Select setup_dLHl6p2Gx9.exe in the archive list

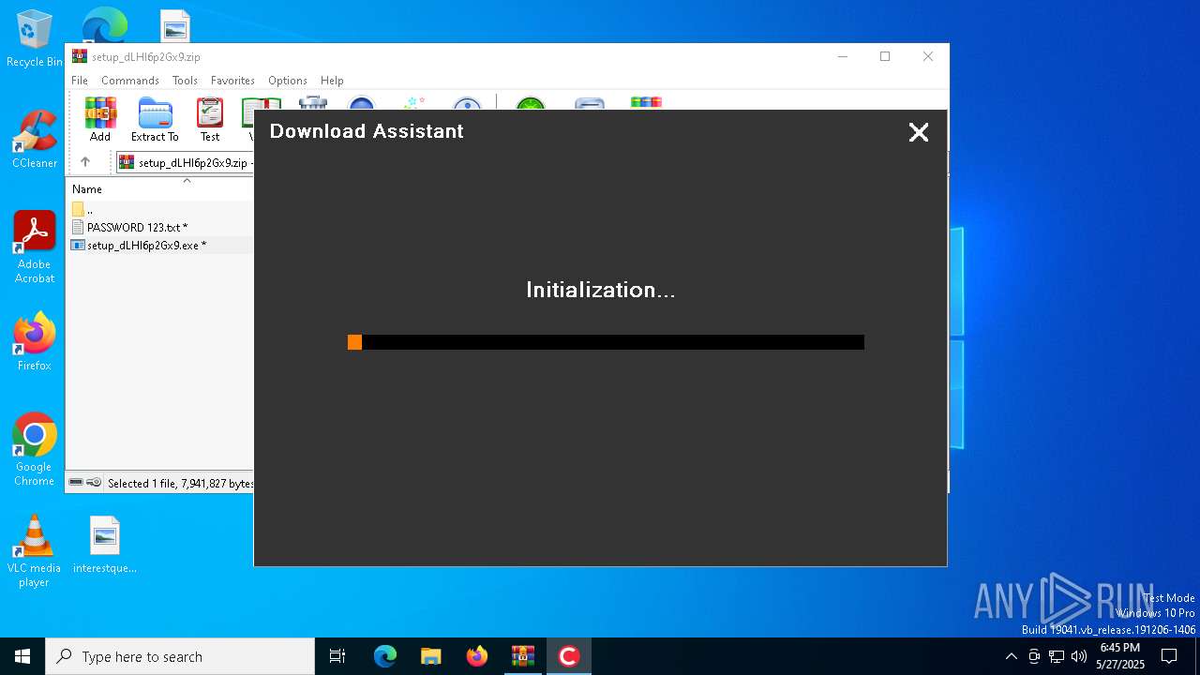(161, 245)
